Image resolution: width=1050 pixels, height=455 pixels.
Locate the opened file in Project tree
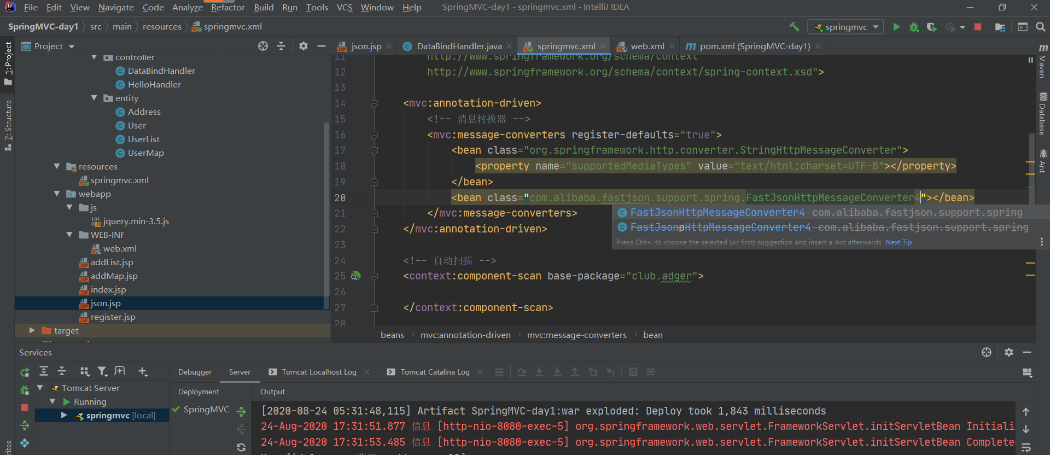coord(263,46)
